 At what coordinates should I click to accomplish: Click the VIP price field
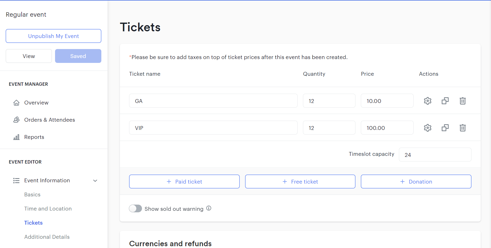(387, 128)
